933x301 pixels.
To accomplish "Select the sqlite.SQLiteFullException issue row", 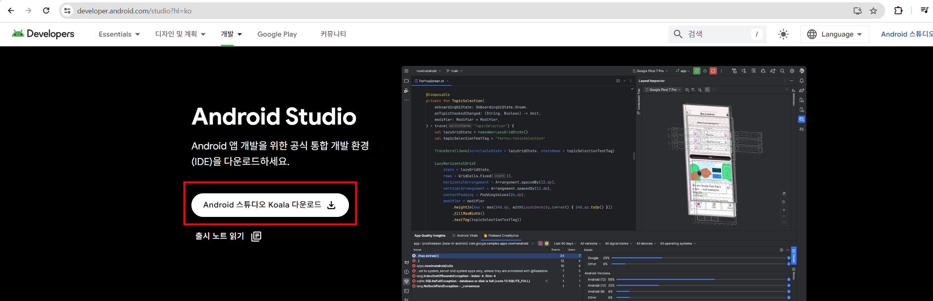I will tap(496, 281).
